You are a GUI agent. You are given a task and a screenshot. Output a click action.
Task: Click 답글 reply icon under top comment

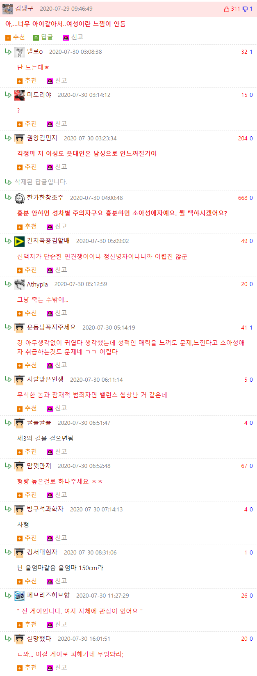[36, 38]
